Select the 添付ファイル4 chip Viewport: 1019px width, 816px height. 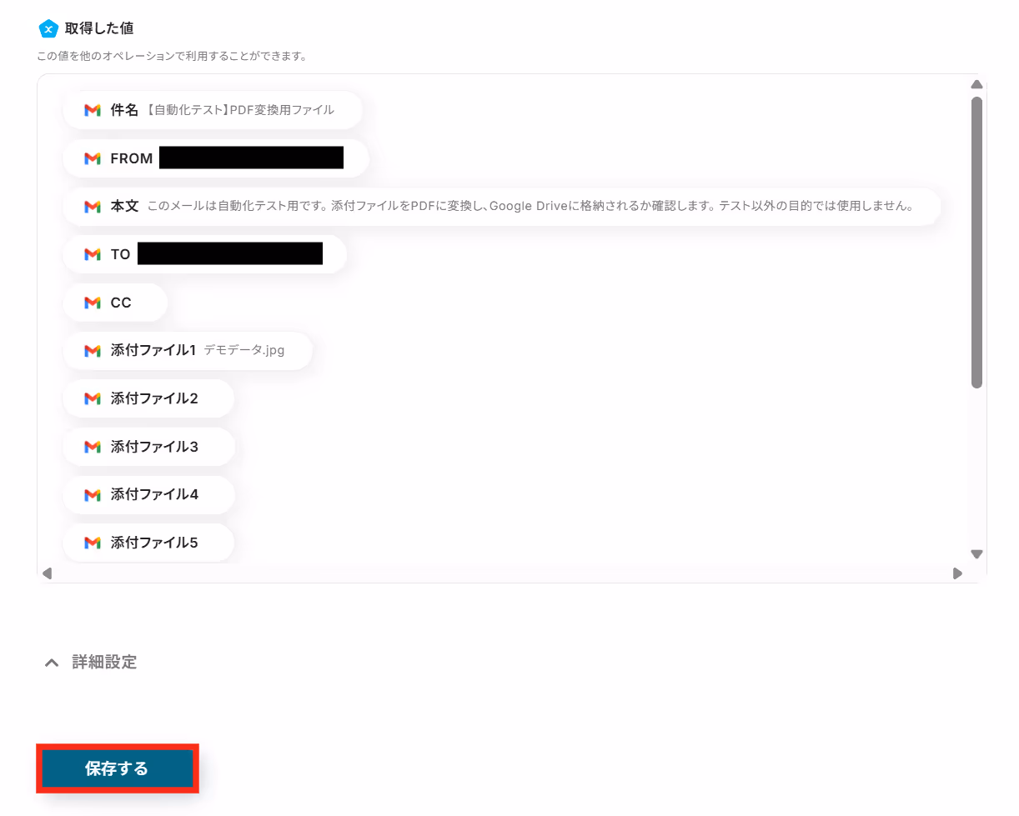[148, 494]
